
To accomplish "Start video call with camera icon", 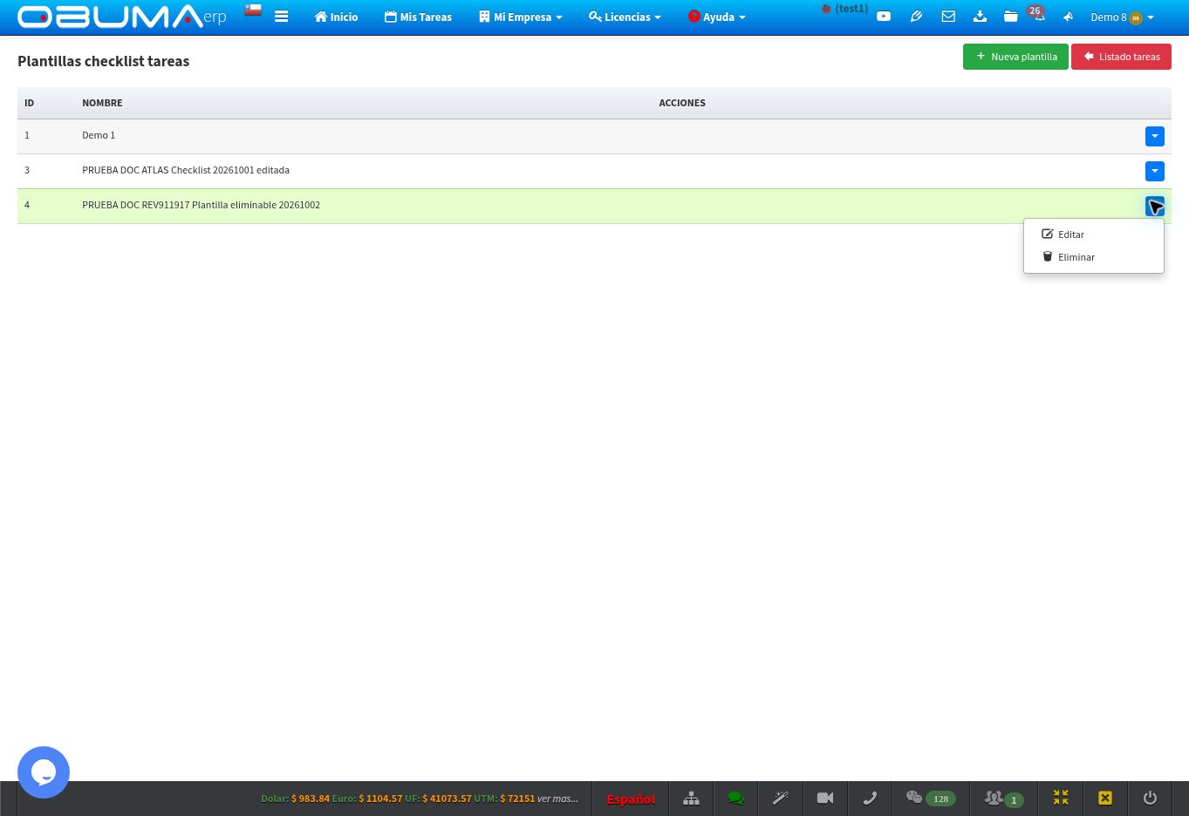I will 825,799.
